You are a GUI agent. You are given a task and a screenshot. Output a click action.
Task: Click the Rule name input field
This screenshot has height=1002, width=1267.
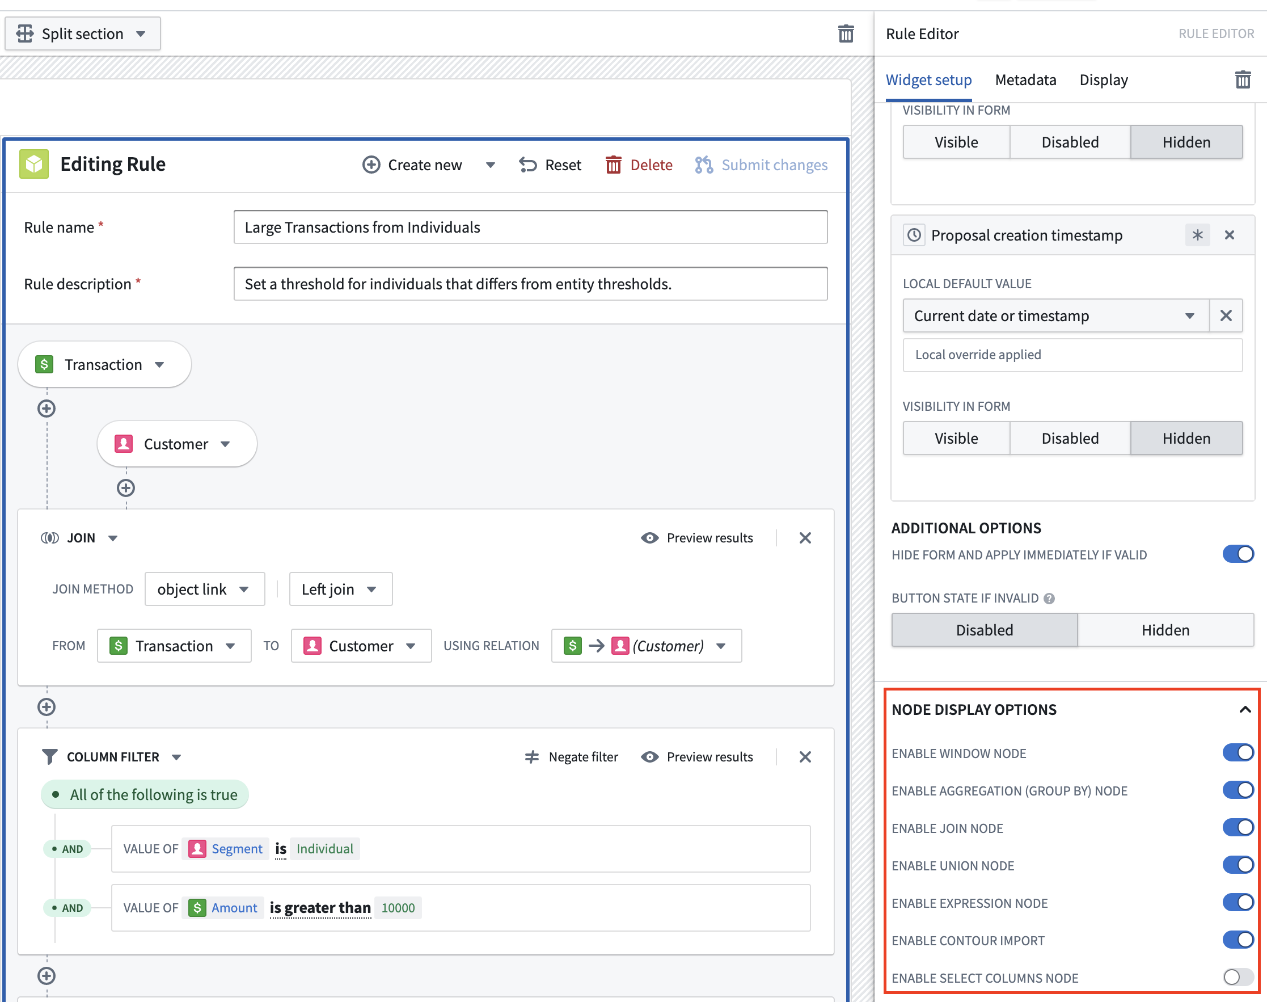pos(531,227)
